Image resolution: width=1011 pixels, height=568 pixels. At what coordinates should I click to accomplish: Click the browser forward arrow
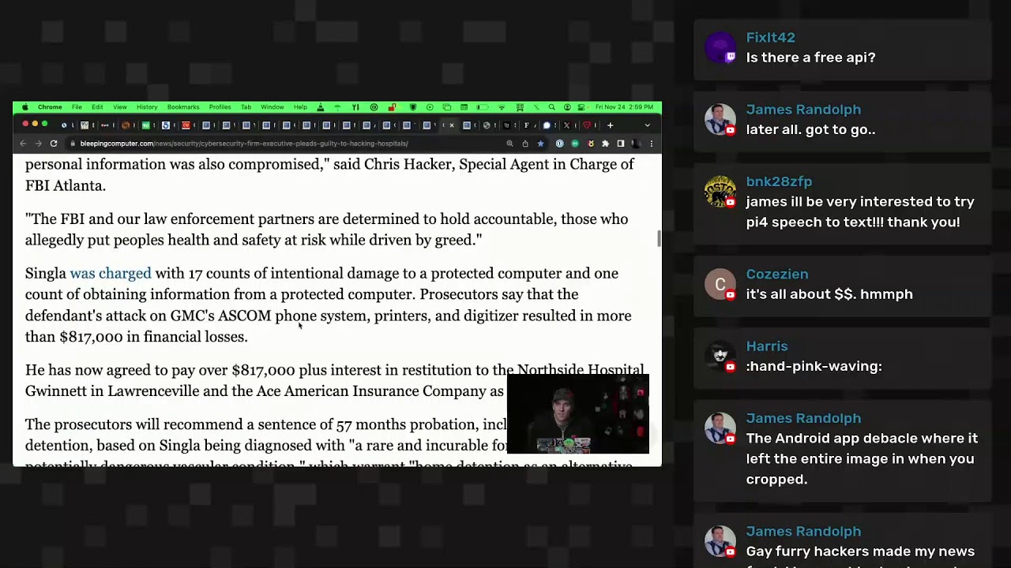tap(38, 144)
